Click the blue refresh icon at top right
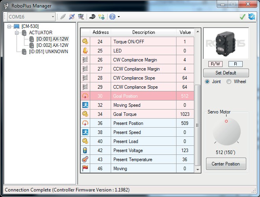 tap(251, 17)
